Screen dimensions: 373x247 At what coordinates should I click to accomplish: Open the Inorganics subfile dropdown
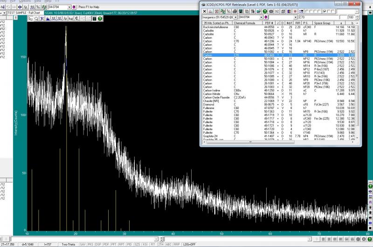(x=235, y=17)
